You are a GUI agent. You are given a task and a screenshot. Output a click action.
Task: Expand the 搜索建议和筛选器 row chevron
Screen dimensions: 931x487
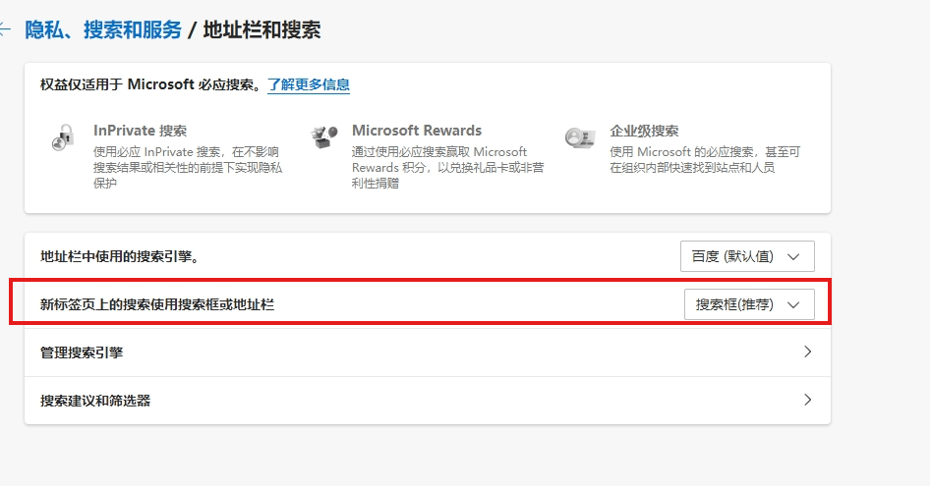(x=807, y=400)
